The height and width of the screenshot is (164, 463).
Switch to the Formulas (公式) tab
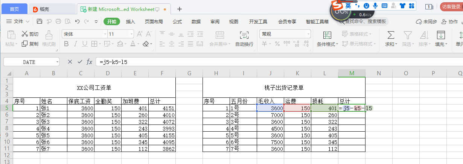(x=177, y=21)
